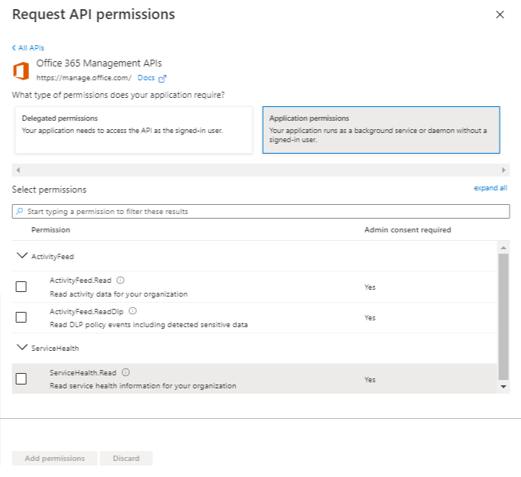Image resolution: width=521 pixels, height=477 pixels.
Task: Check the ServiceHealth.Read permission checkbox
Action: tap(21, 378)
